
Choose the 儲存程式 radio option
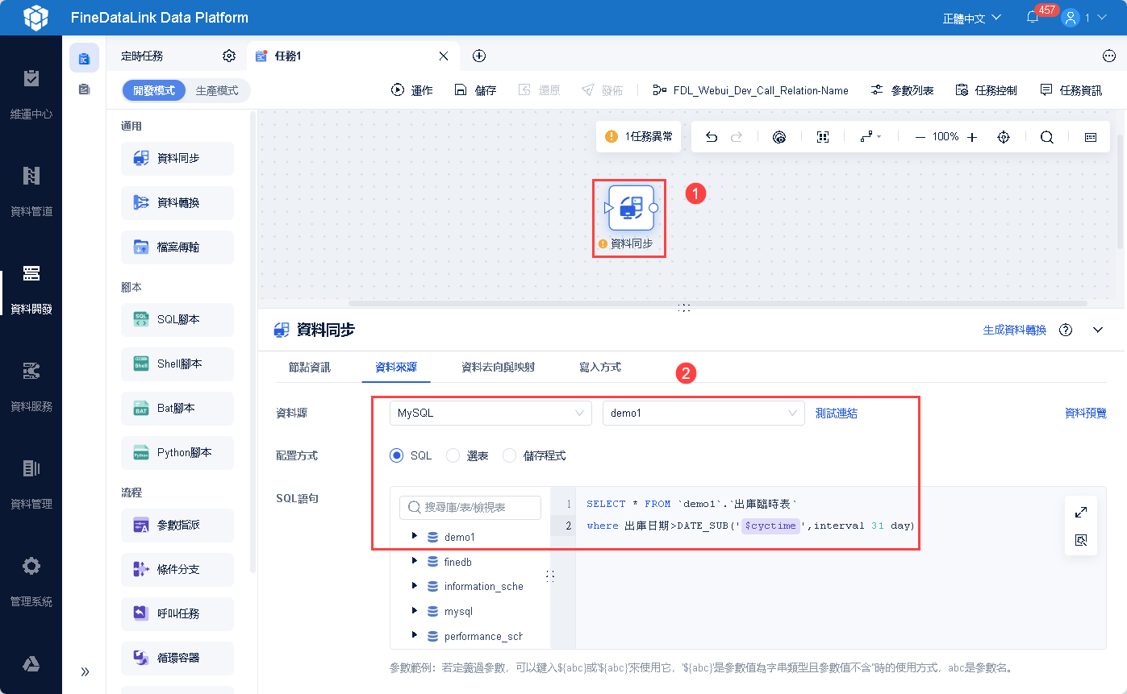(x=509, y=455)
